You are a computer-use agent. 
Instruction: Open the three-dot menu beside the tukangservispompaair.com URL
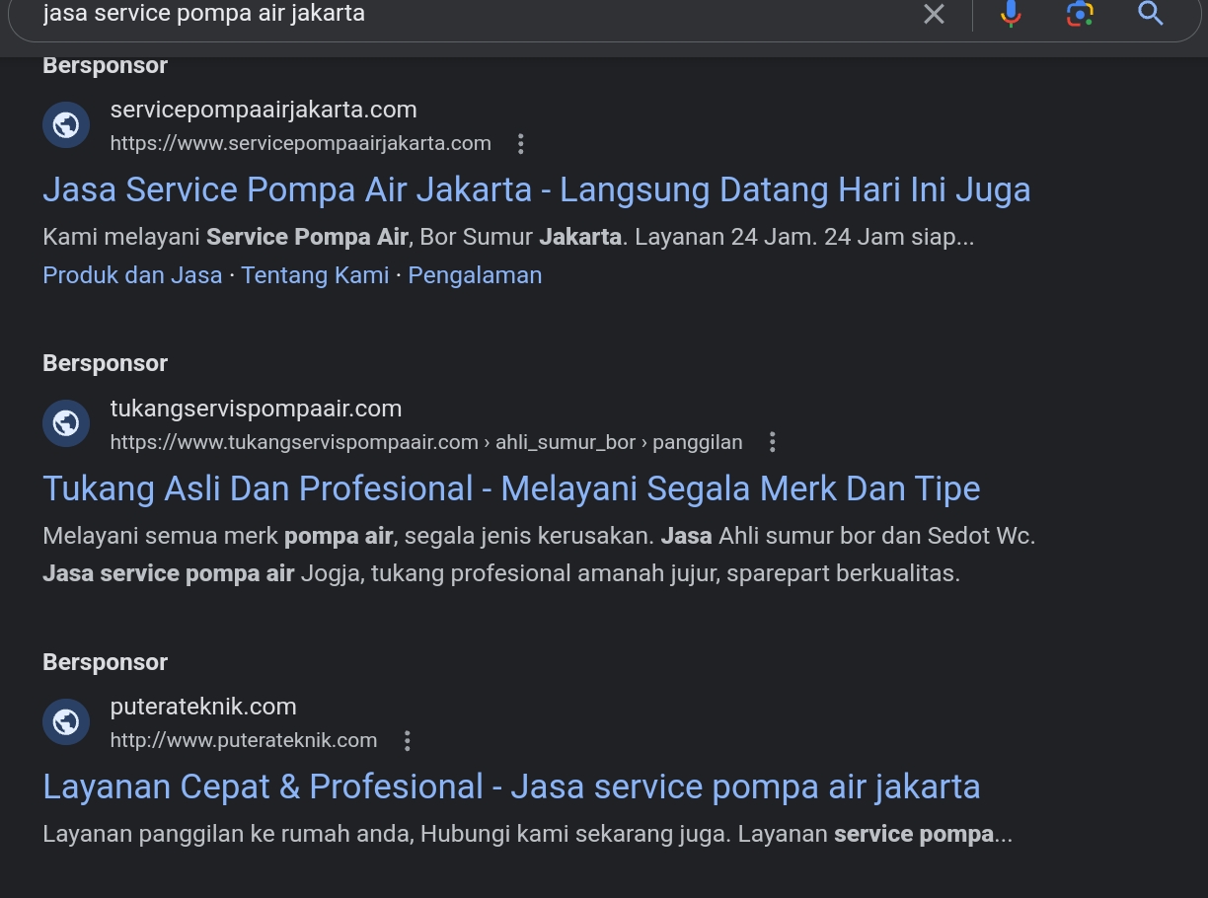pos(773,443)
